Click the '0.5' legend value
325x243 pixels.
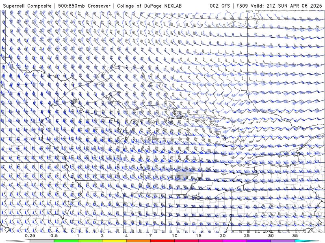(x=54, y=236)
